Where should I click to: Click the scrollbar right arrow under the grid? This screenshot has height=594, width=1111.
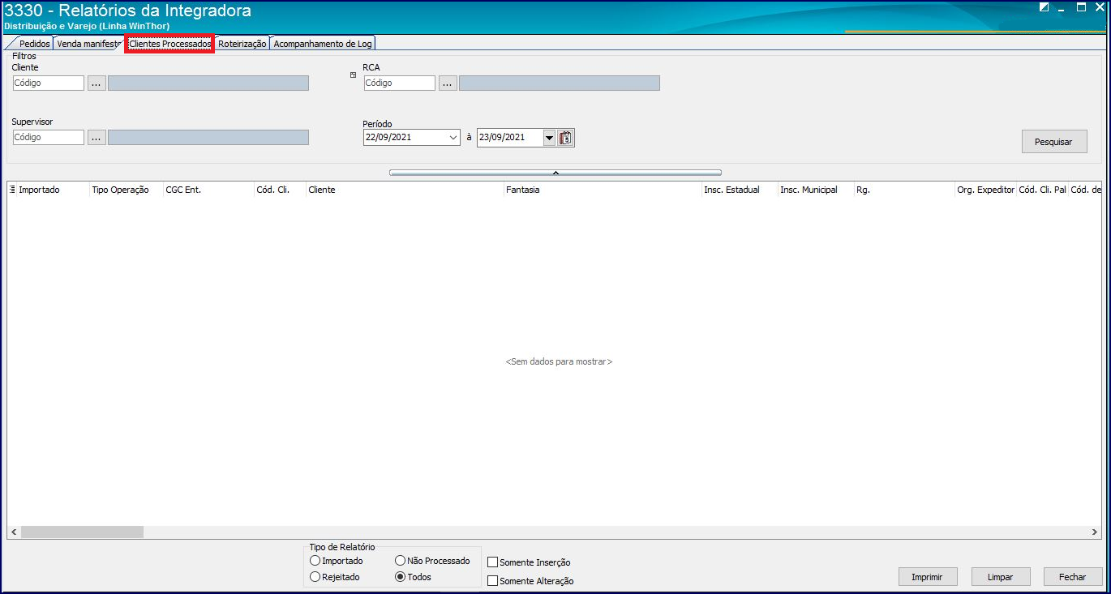pyautogui.click(x=1094, y=532)
